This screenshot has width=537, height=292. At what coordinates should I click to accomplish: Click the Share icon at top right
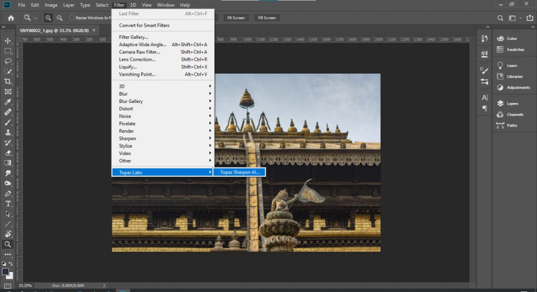(x=530, y=18)
